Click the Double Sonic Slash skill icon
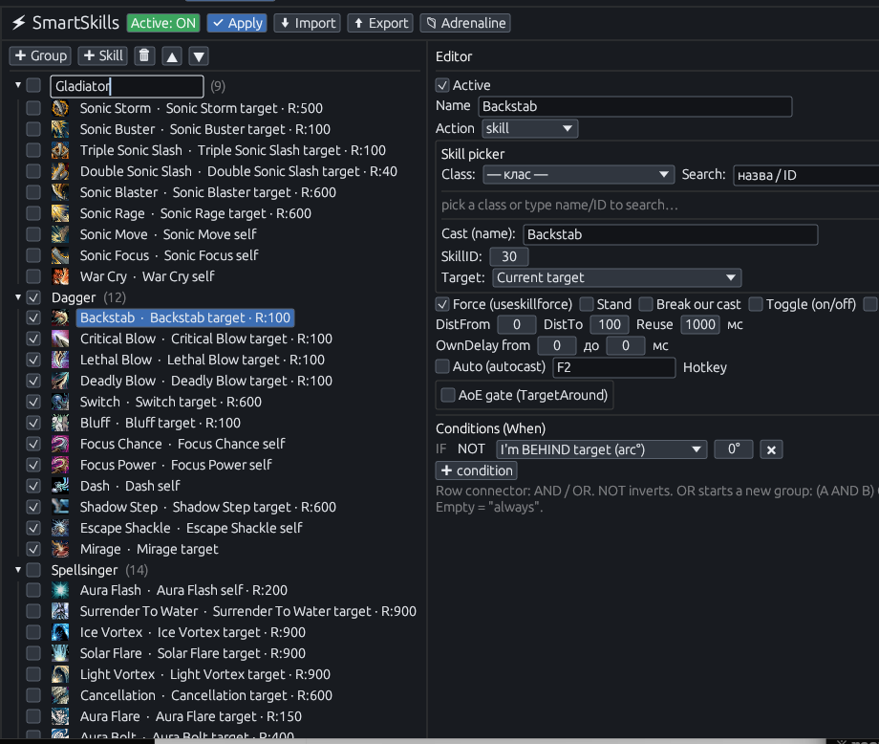 point(60,171)
